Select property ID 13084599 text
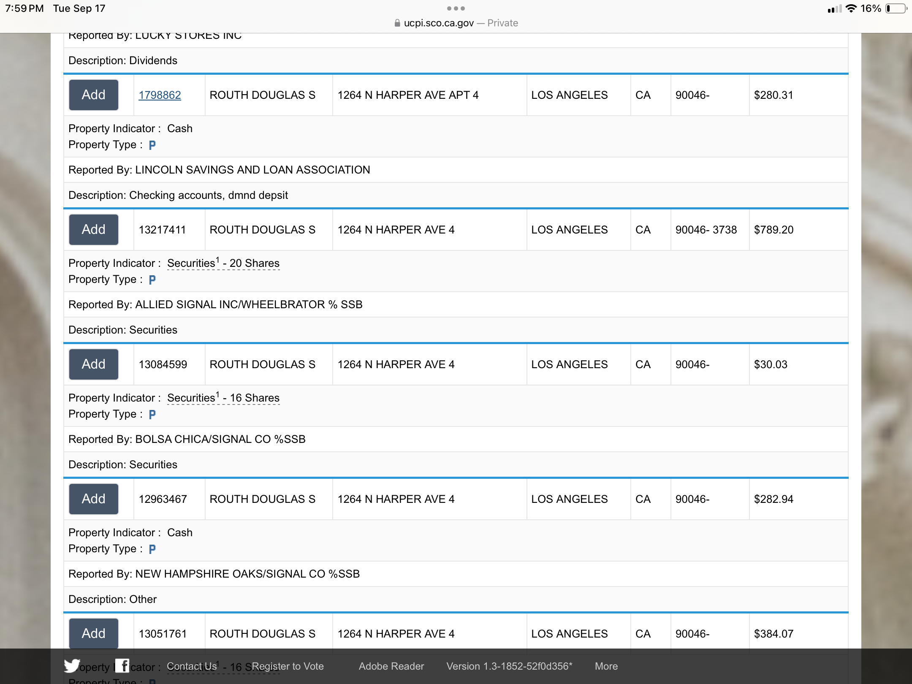This screenshot has height=684, width=912. click(x=163, y=364)
